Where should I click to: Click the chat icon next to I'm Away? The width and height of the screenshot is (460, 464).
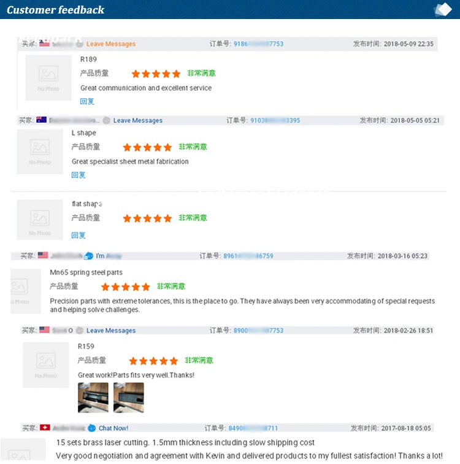pos(88,256)
